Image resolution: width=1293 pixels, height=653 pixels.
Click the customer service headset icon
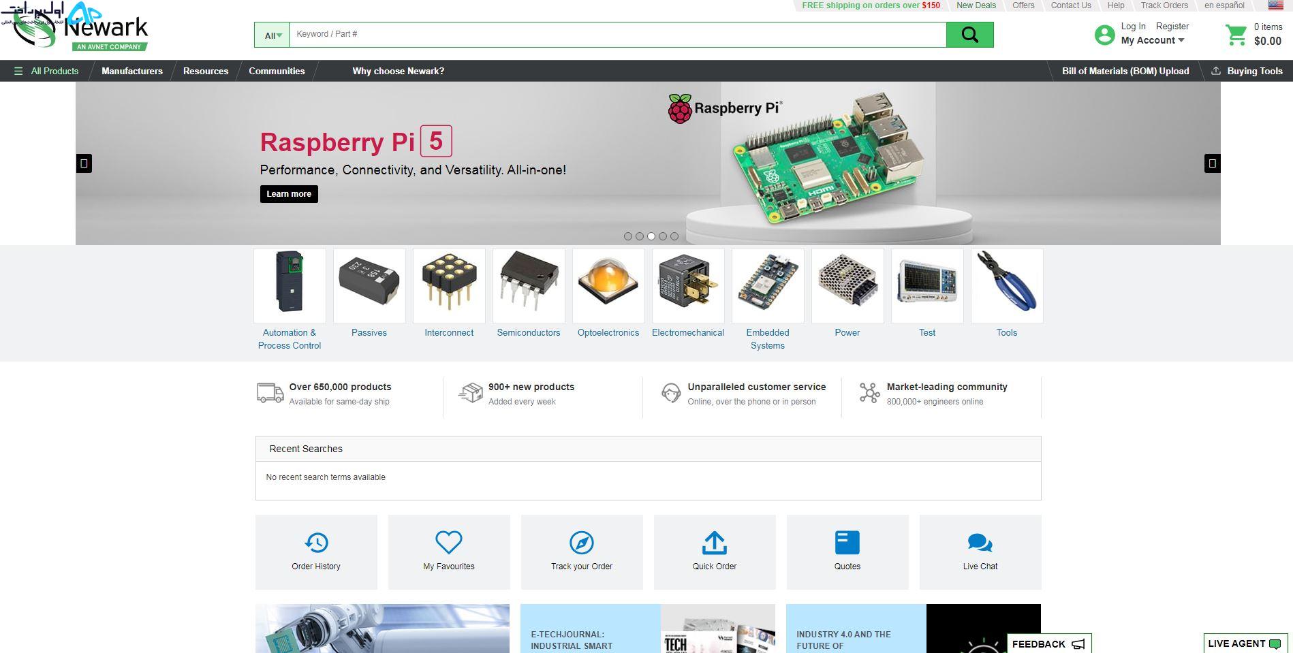coord(671,393)
